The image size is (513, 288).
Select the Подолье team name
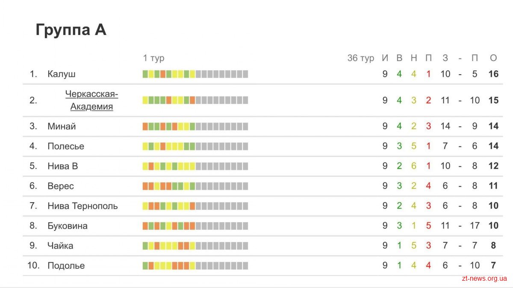[x=66, y=265]
